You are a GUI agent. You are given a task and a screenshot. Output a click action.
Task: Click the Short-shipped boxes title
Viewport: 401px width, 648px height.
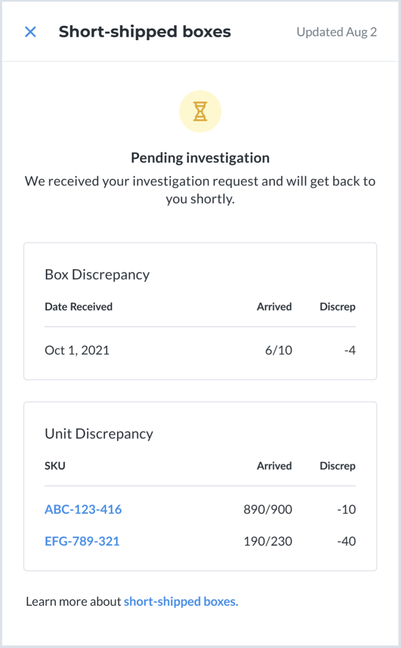145,32
